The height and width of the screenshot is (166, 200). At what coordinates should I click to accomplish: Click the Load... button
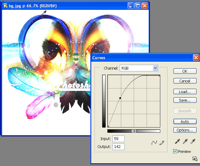click(185, 92)
